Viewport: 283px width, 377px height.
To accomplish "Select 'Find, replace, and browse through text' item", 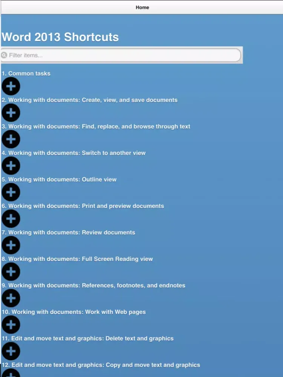I will click(96, 126).
